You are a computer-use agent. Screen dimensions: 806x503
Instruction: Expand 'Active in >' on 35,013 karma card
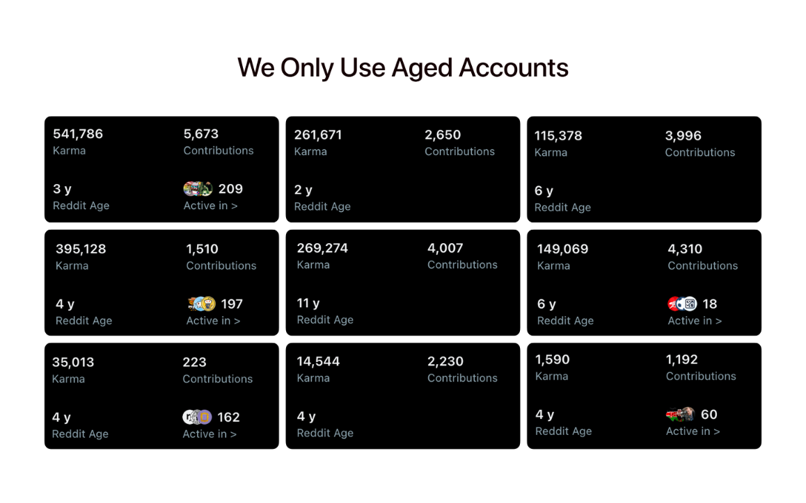tap(210, 434)
